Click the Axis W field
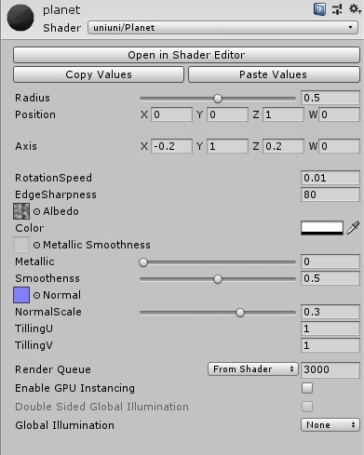The width and height of the screenshot is (364, 455). click(x=339, y=146)
